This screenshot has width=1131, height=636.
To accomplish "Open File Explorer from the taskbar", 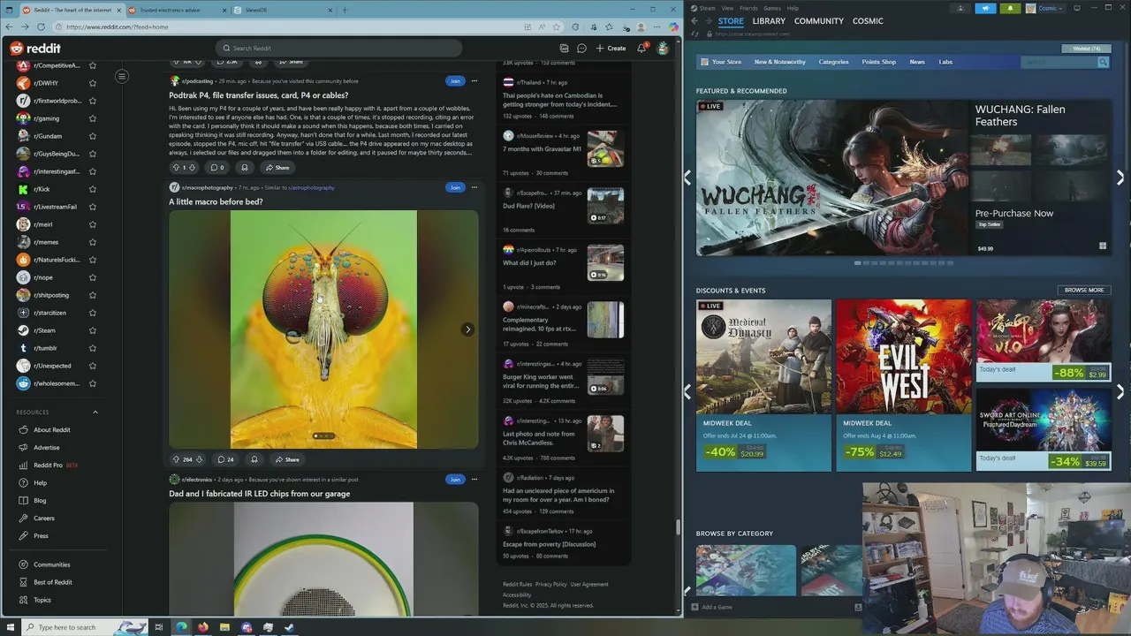I will 224,627.
